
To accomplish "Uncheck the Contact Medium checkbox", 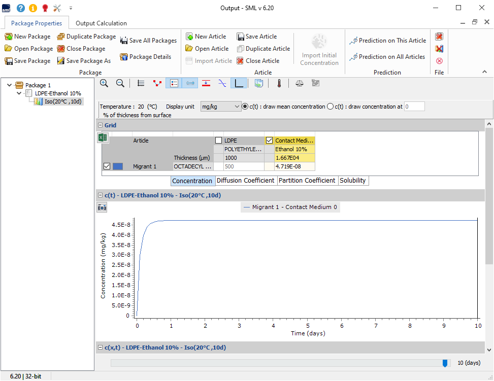I will point(269,141).
